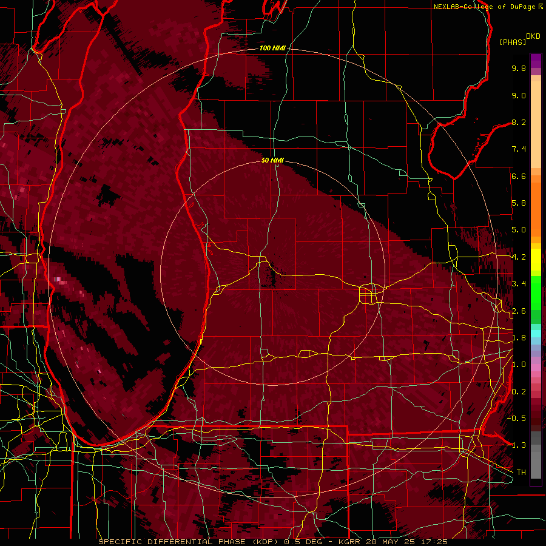Click the 100 NMI range ring label
The height and width of the screenshot is (546, 546).
click(x=272, y=48)
